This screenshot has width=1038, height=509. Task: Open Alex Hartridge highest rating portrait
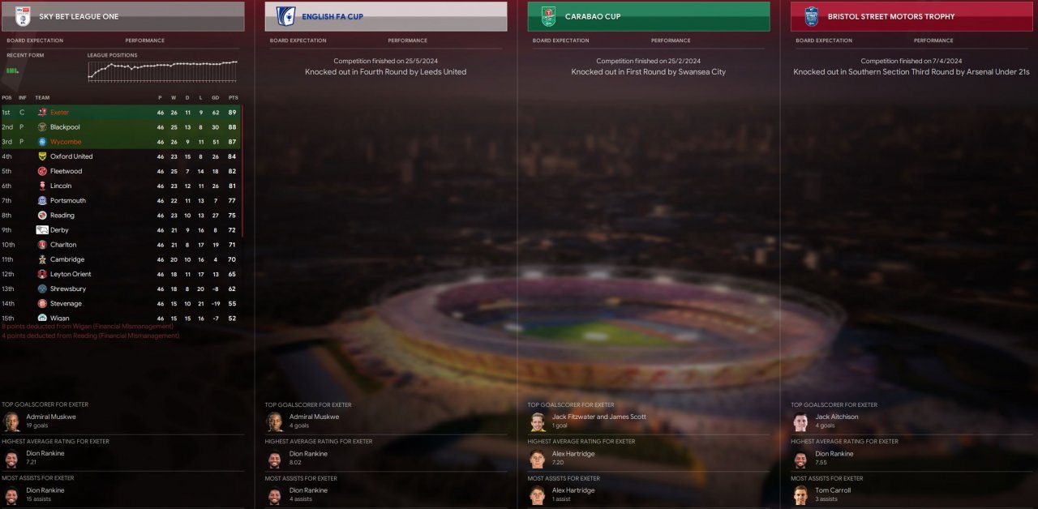538,458
